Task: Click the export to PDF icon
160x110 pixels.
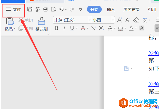Action: tap(38, 9)
